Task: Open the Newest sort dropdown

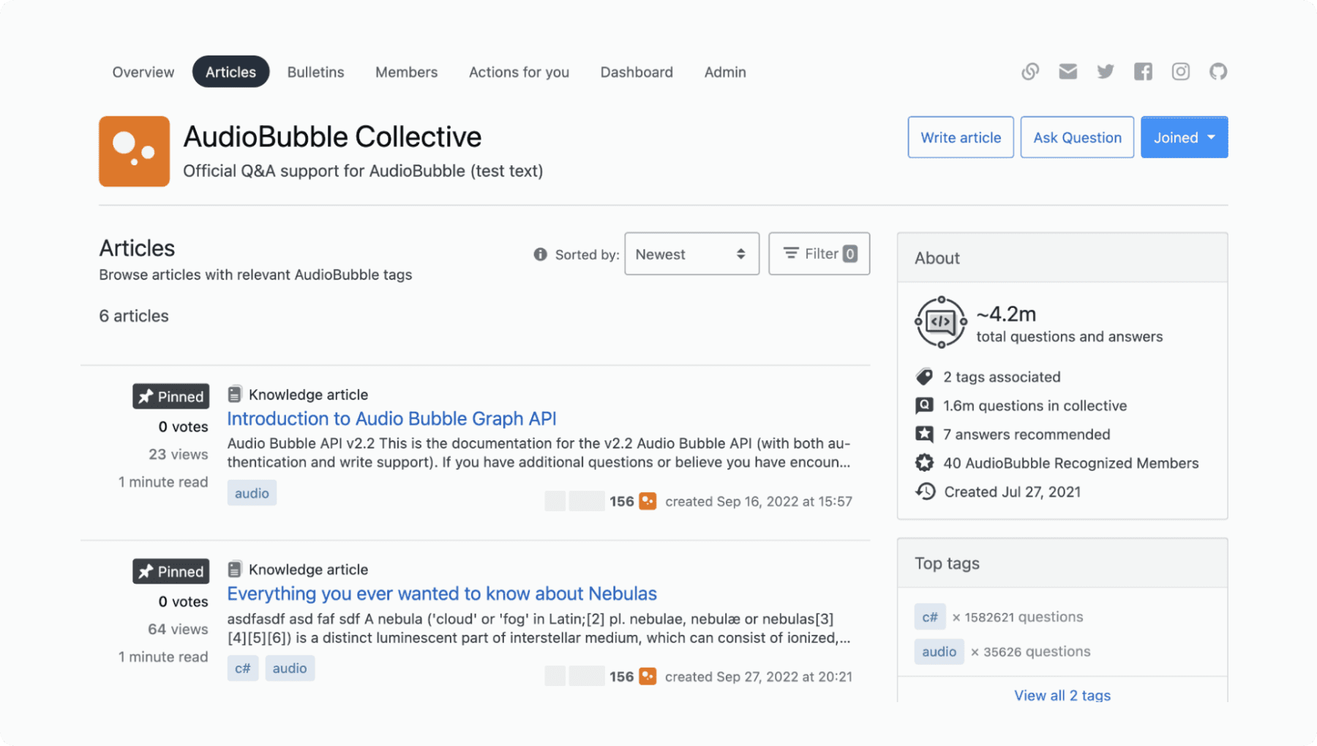Action: 691,254
